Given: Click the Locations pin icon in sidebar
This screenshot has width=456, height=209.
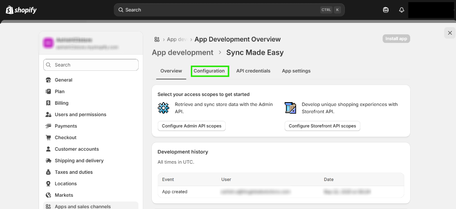Looking at the screenshot, I should point(48,184).
